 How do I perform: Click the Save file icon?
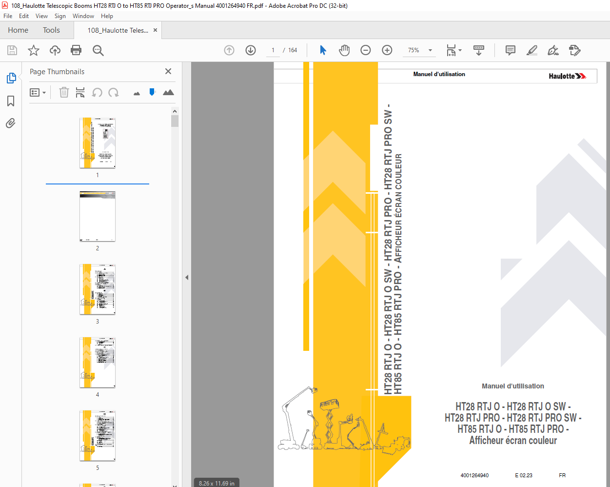click(x=12, y=50)
